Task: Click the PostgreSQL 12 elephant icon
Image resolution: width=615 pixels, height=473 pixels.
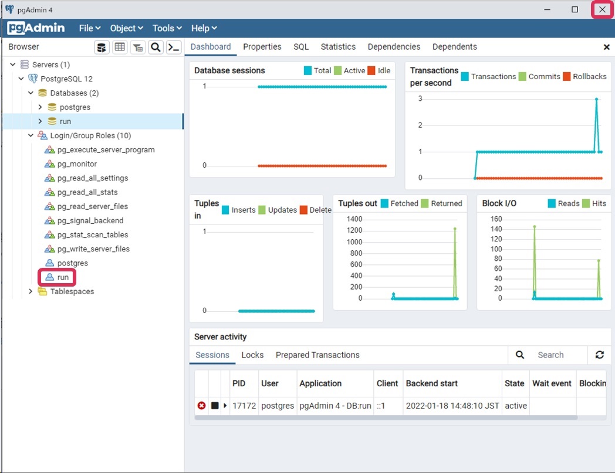Action: click(33, 79)
